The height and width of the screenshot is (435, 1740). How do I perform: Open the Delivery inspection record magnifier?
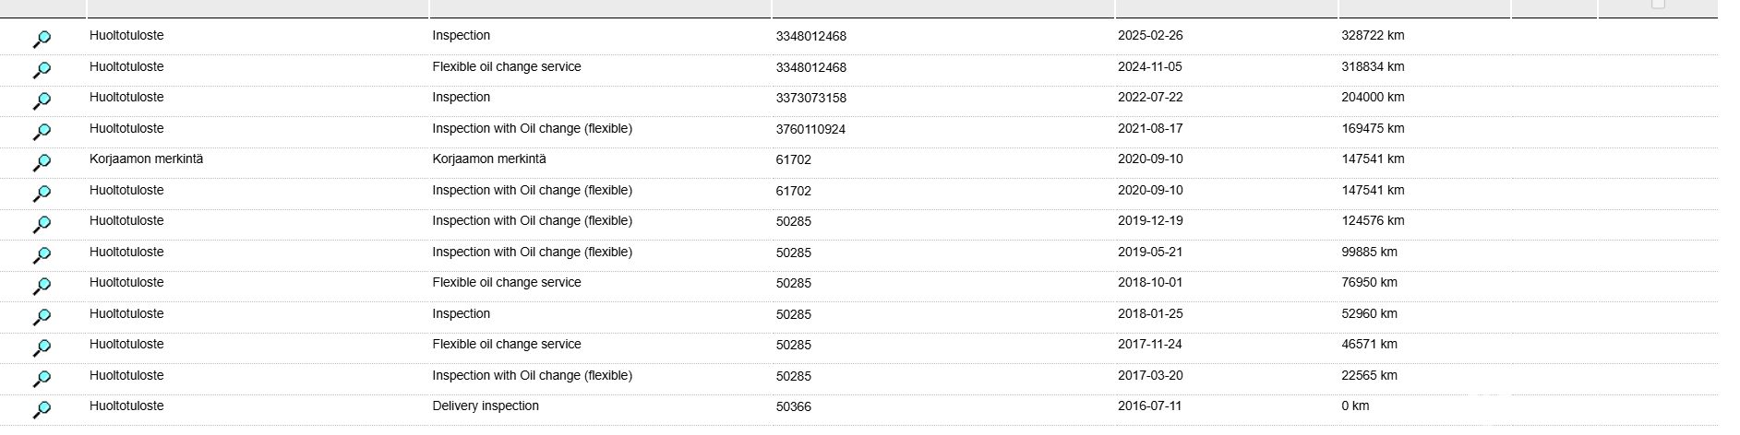[x=42, y=409]
